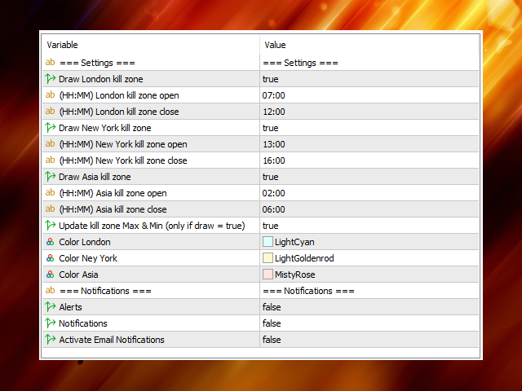Click the string icon beside London kill zone open
This screenshot has width=522, height=391.
[50, 95]
